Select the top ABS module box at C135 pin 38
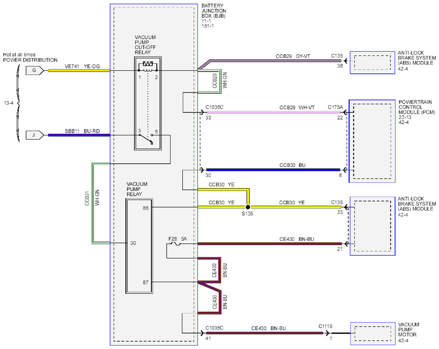The height and width of the screenshot is (349, 439). coord(373,63)
